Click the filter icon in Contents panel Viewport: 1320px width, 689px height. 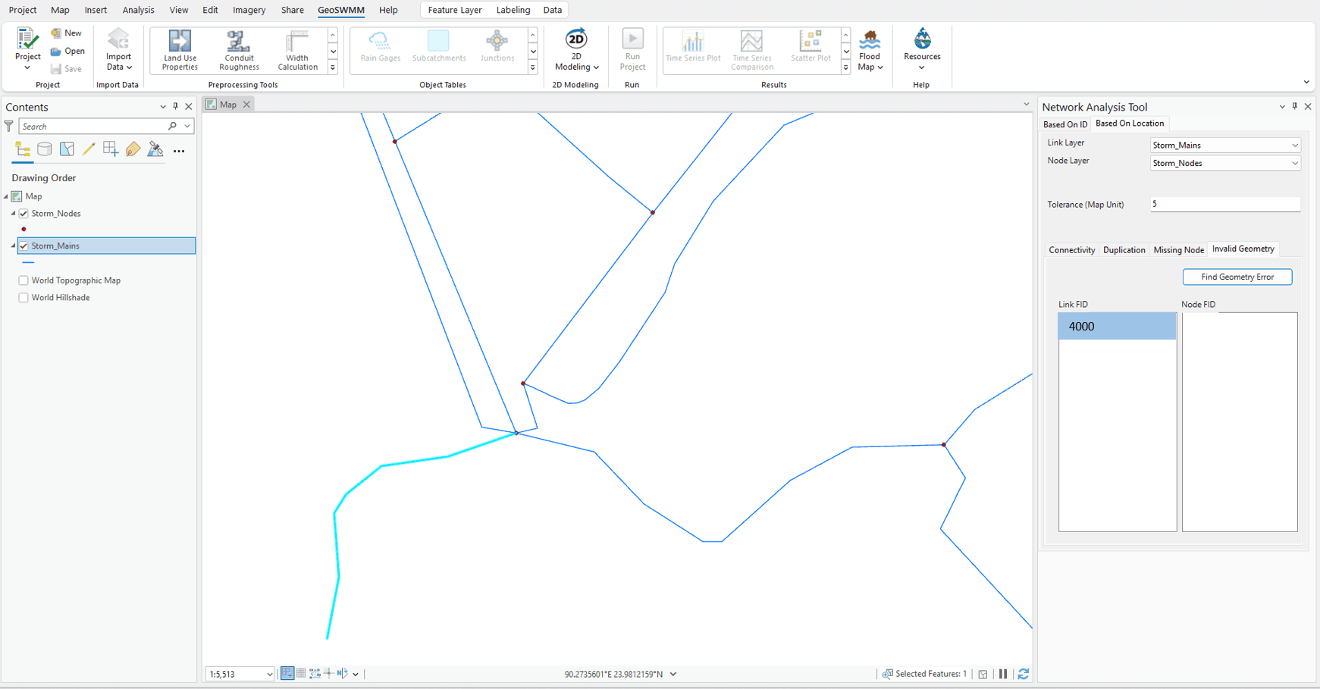8,127
